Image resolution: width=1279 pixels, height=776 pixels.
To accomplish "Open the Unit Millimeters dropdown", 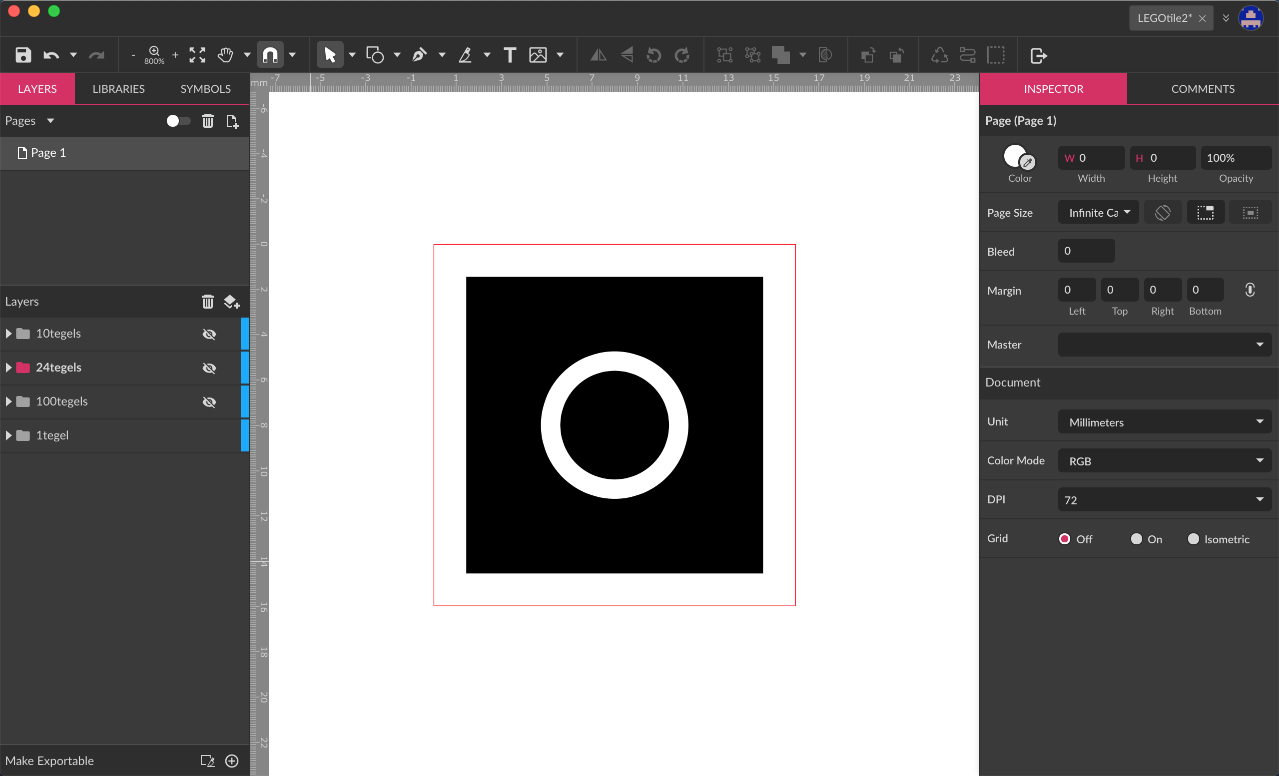I will [1164, 422].
